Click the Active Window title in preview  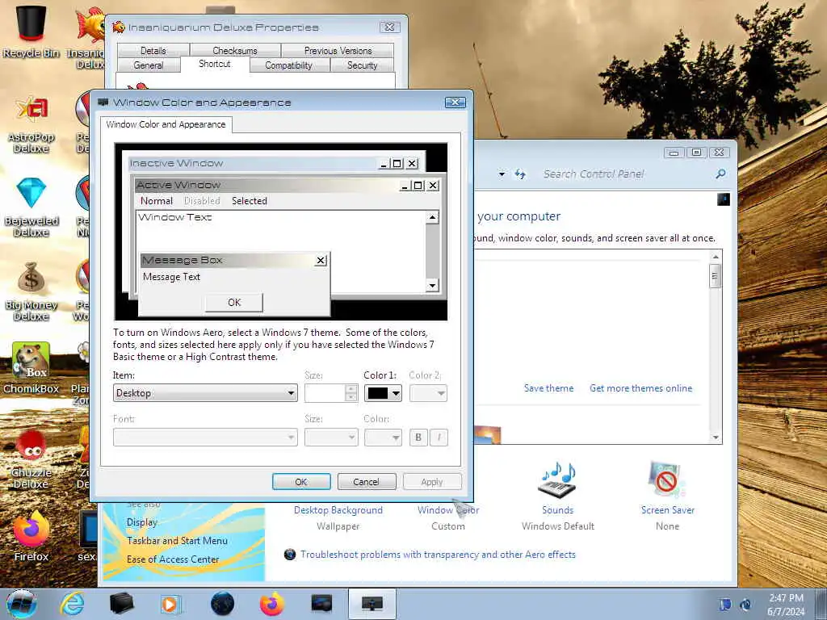click(x=178, y=185)
